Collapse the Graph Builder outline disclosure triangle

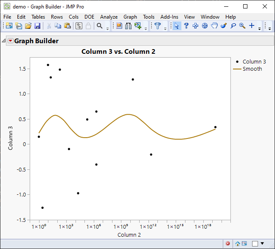click(x=4, y=41)
